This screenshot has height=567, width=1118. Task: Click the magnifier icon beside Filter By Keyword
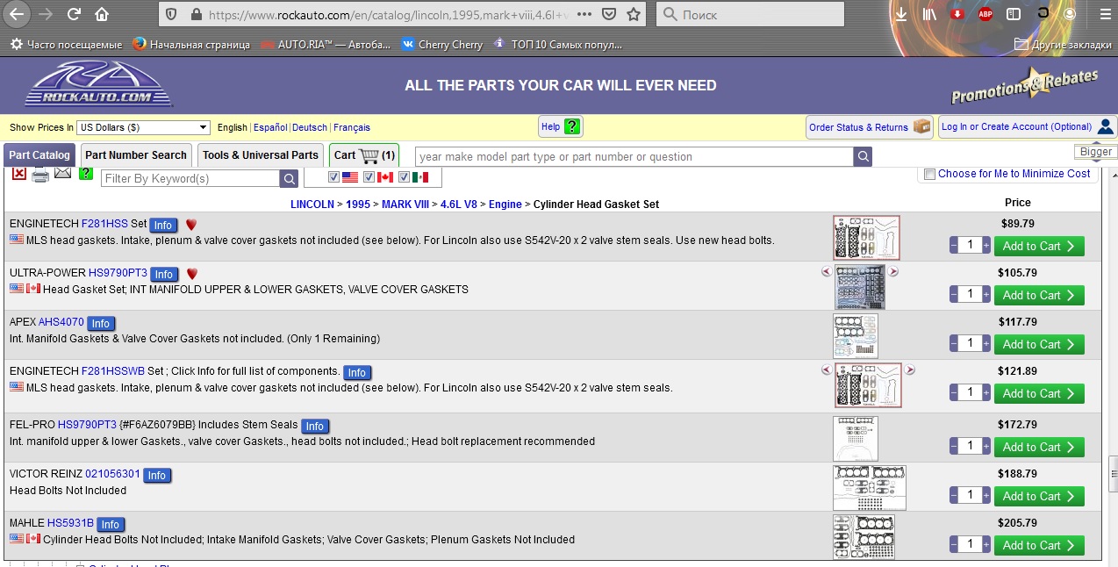point(289,179)
